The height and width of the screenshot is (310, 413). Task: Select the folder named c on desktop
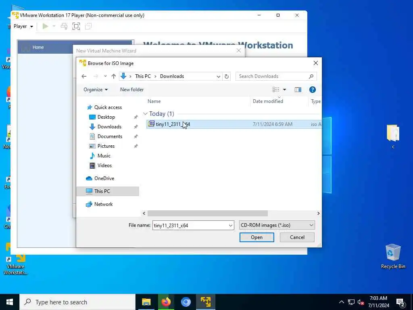click(x=393, y=136)
